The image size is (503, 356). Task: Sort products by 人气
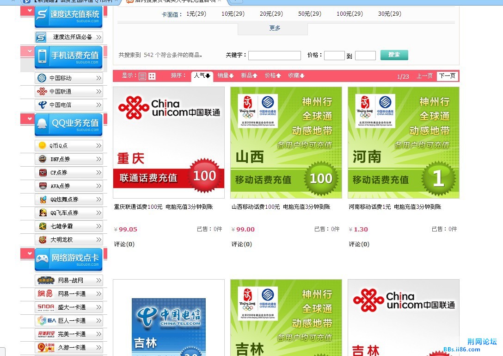[202, 76]
